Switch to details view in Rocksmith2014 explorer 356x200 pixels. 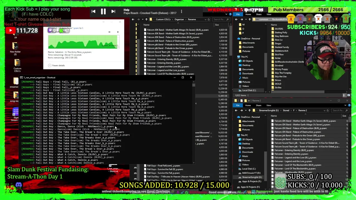(x=344, y=95)
